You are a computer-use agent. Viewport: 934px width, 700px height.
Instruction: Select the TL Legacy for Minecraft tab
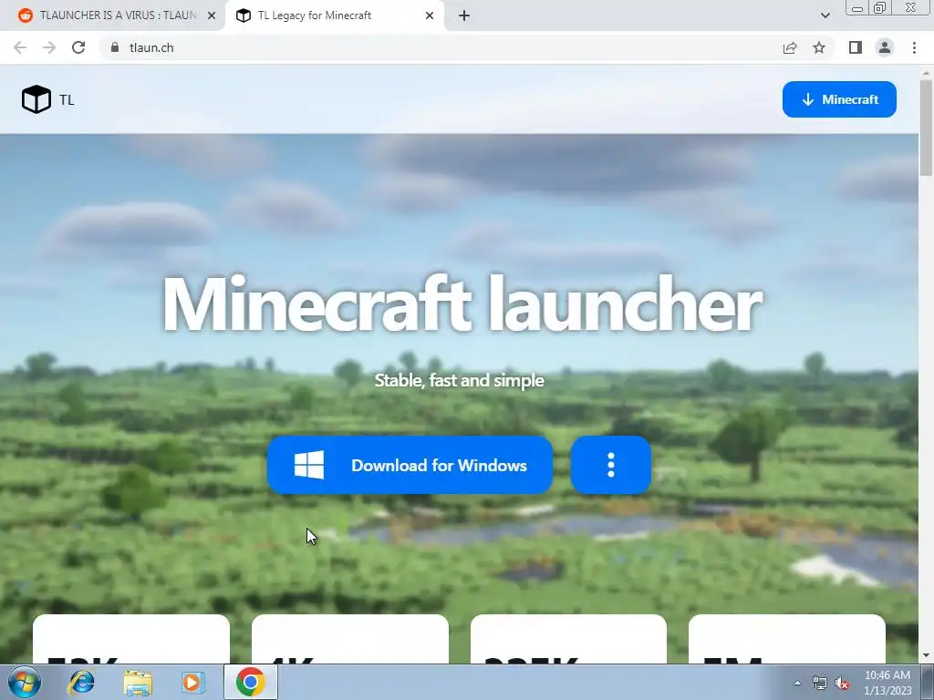click(334, 15)
